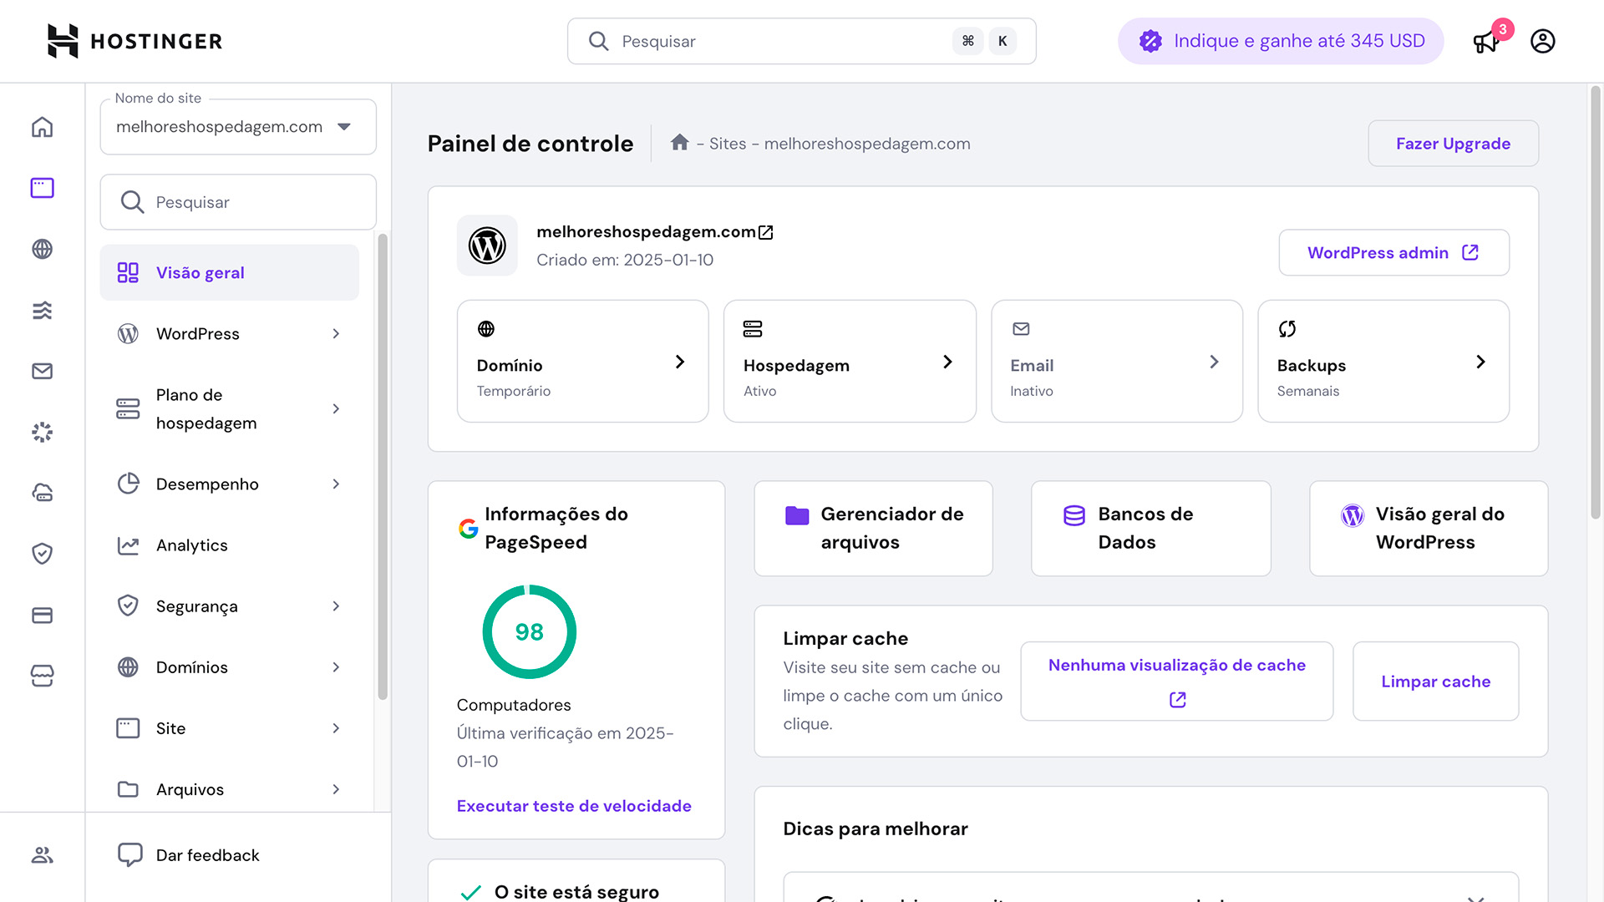Click the referral badge icon in Indique banner
The height and width of the screenshot is (902, 1604).
point(1150,41)
